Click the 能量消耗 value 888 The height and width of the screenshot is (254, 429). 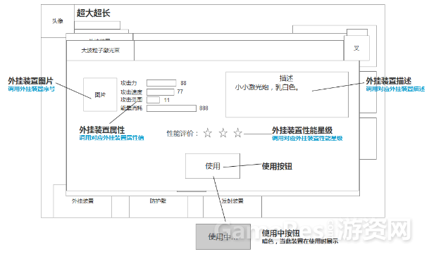(x=204, y=108)
